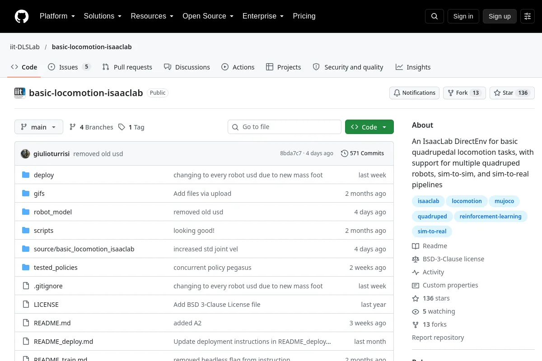Expand the Enterprise menu
Viewport: 542px width, 361px height.
pos(263,16)
